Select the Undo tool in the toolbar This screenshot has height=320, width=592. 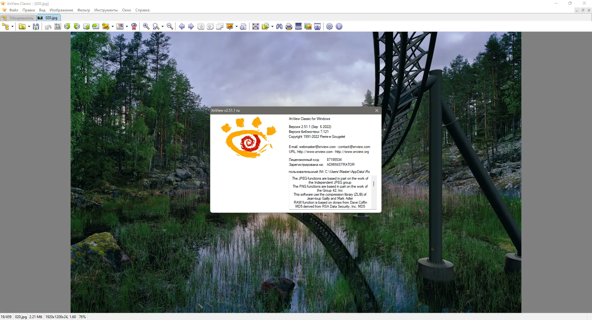tap(48, 26)
